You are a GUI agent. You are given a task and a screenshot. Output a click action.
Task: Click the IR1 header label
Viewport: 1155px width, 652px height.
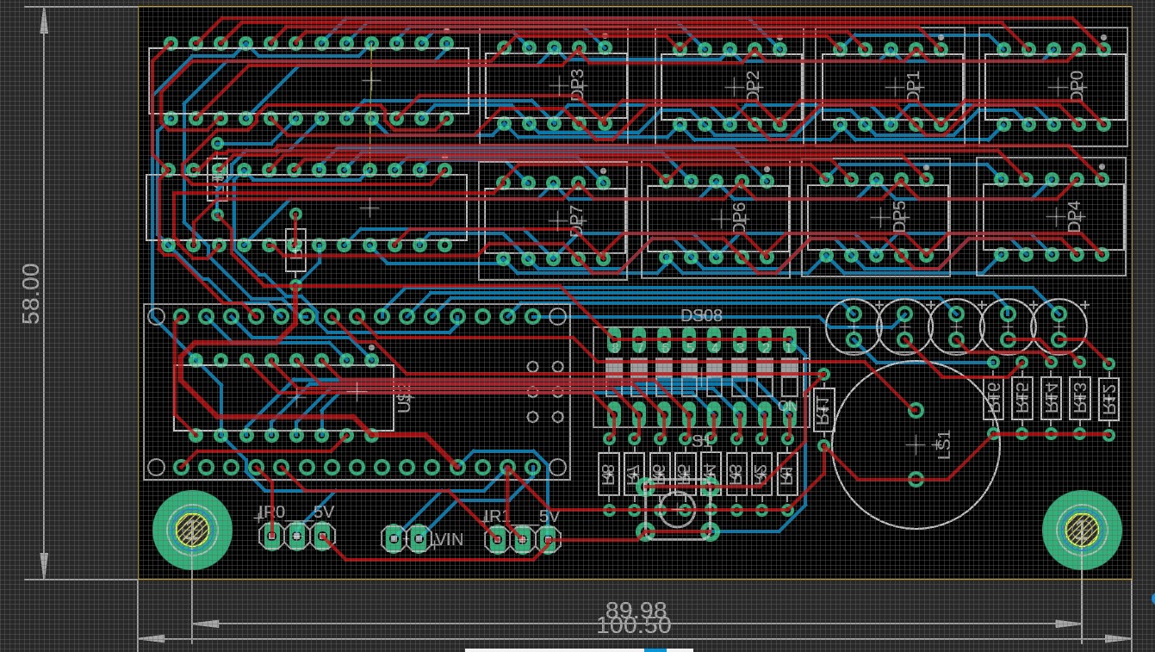point(495,517)
